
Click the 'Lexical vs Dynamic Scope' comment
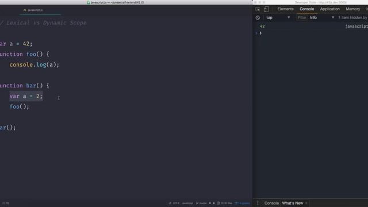[x=46, y=23]
